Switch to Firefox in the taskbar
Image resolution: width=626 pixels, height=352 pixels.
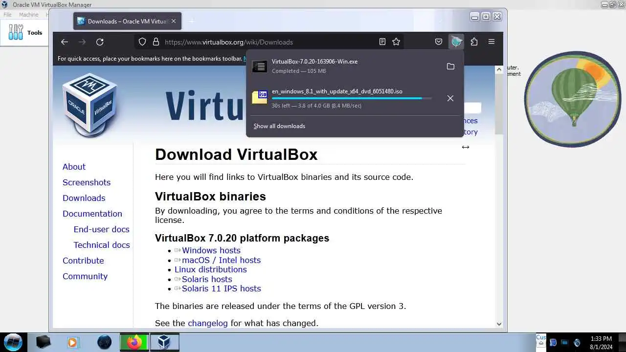[134, 342]
